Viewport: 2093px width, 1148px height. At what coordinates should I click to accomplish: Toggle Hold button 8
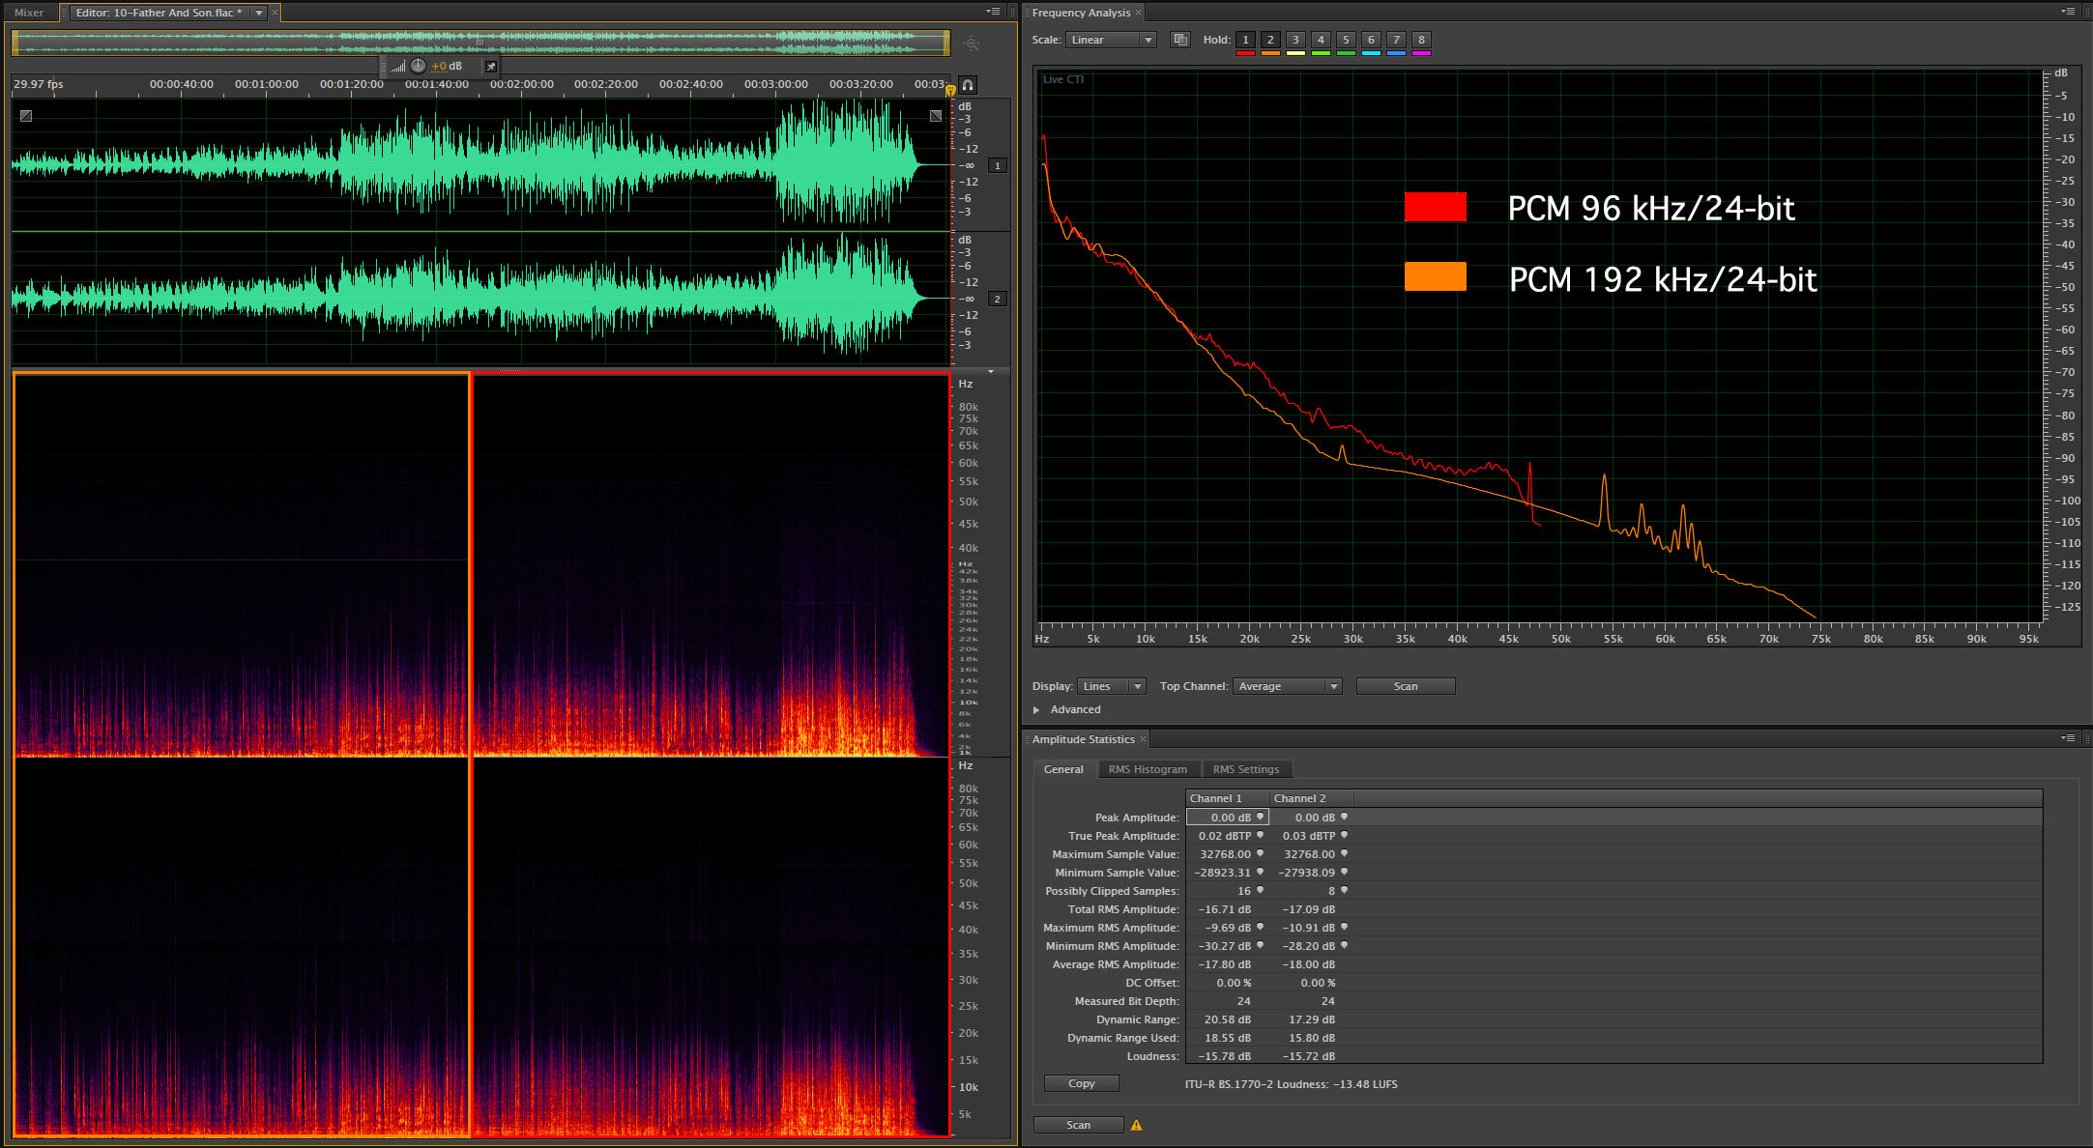coord(1421,40)
